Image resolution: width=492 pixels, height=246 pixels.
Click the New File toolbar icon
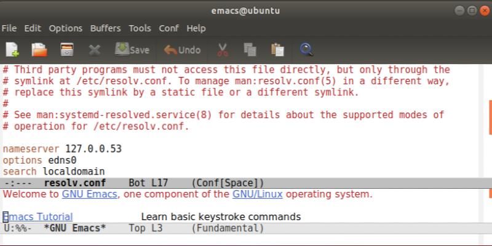point(12,50)
